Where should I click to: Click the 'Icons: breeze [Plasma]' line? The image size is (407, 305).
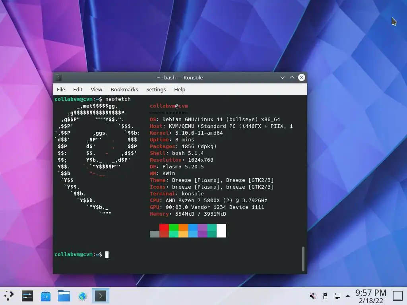211,187
